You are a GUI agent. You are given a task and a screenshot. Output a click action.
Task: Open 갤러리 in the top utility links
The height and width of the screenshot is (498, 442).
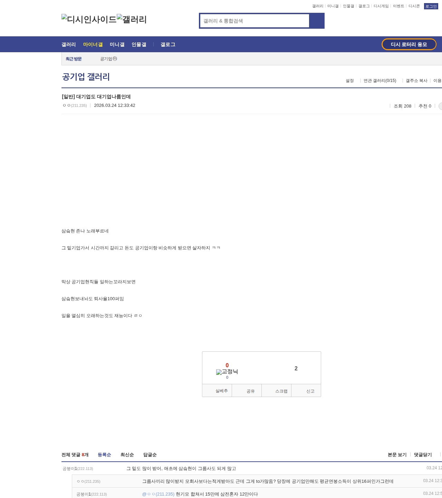[x=318, y=6]
